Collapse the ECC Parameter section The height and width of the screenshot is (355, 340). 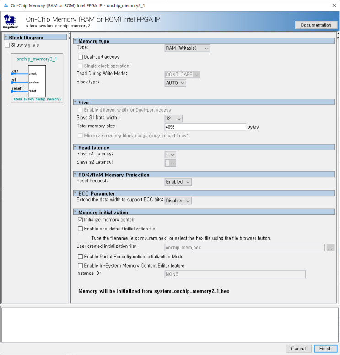75,193
